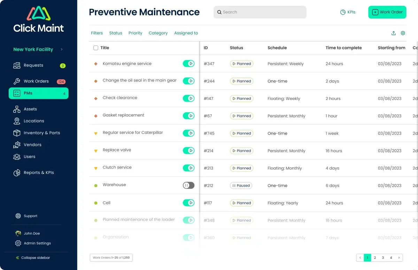The height and width of the screenshot is (270, 418).
Task: Toggle off Komatsu engine service PM
Action: 188,63
